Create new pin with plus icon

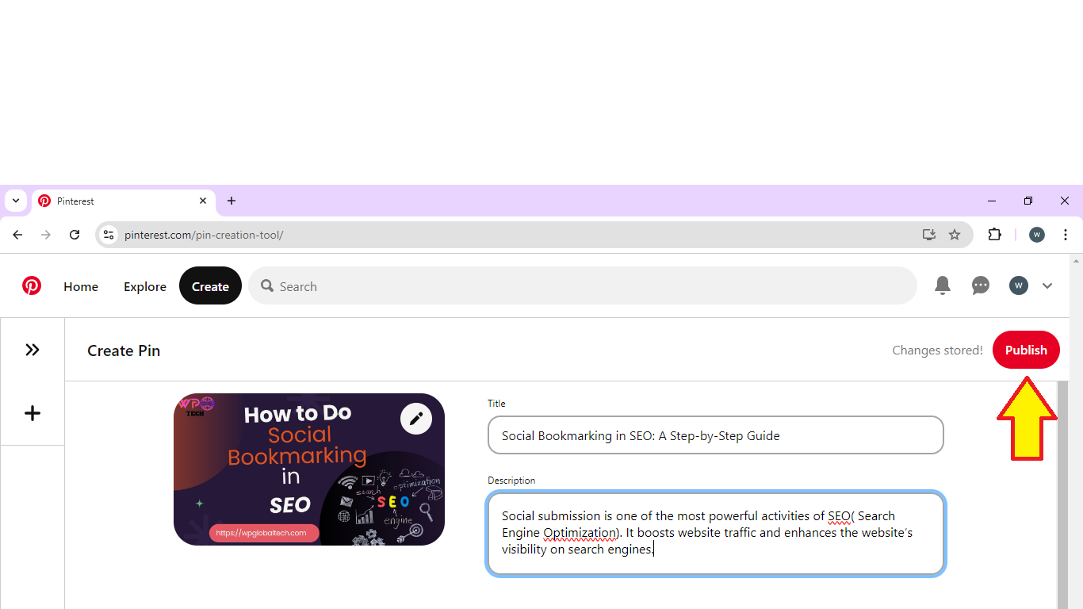[x=33, y=413]
